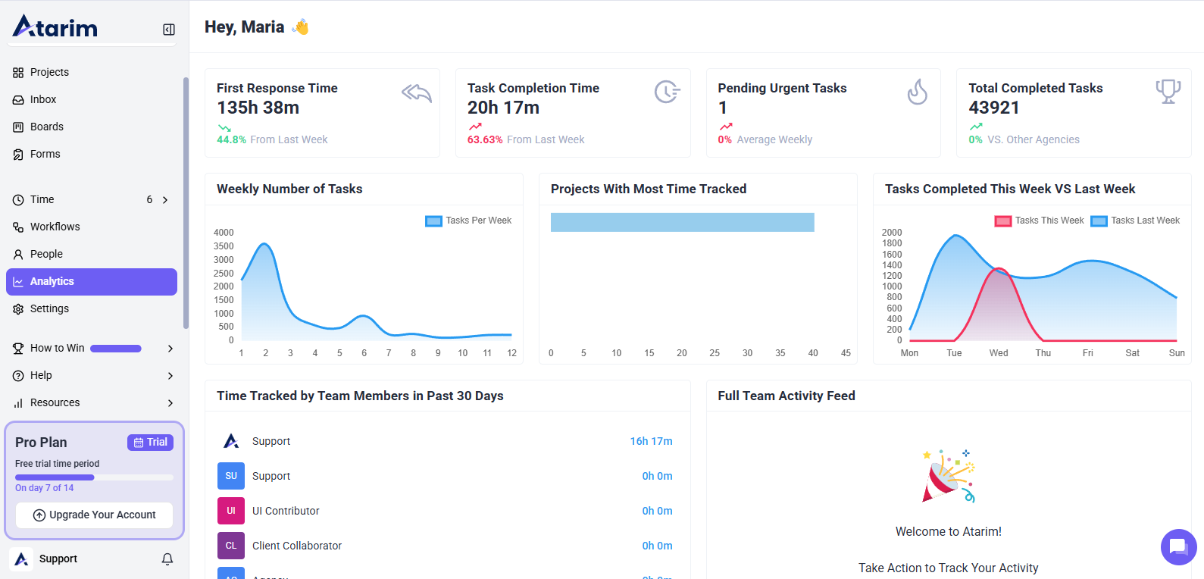Click the free trial progress bar

(x=94, y=477)
